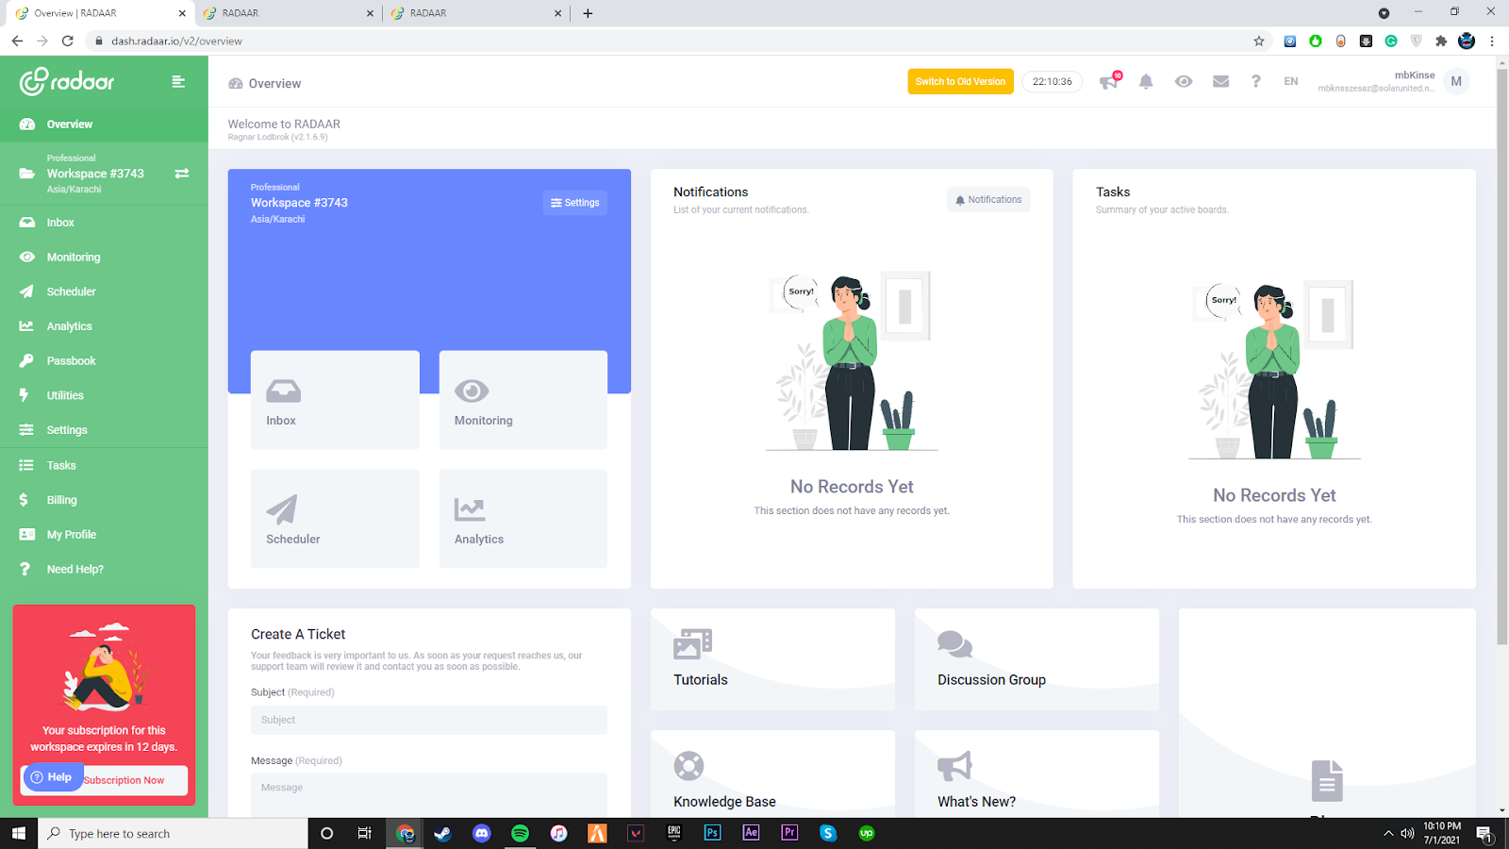Open Steam from the taskbar
This screenshot has height=849, width=1509.
442,833
